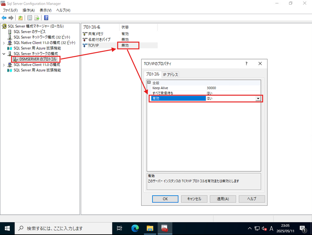
Task: Launch Microsoft Edge from taskbar
Action: (135, 228)
